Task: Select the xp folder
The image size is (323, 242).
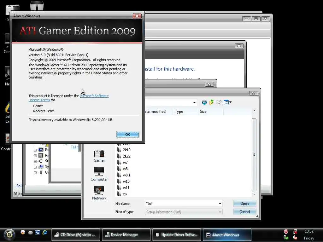Action: (x=125, y=194)
